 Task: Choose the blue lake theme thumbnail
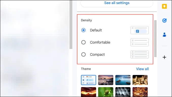tap(123, 80)
